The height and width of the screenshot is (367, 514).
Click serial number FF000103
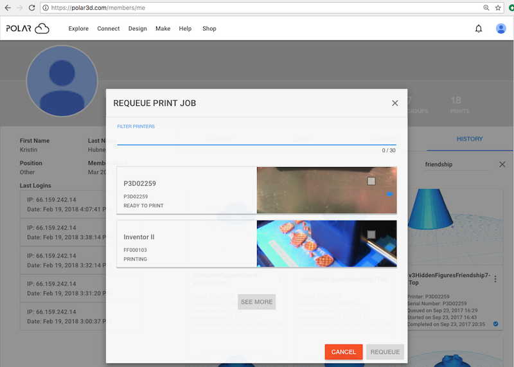pyautogui.click(x=135, y=250)
